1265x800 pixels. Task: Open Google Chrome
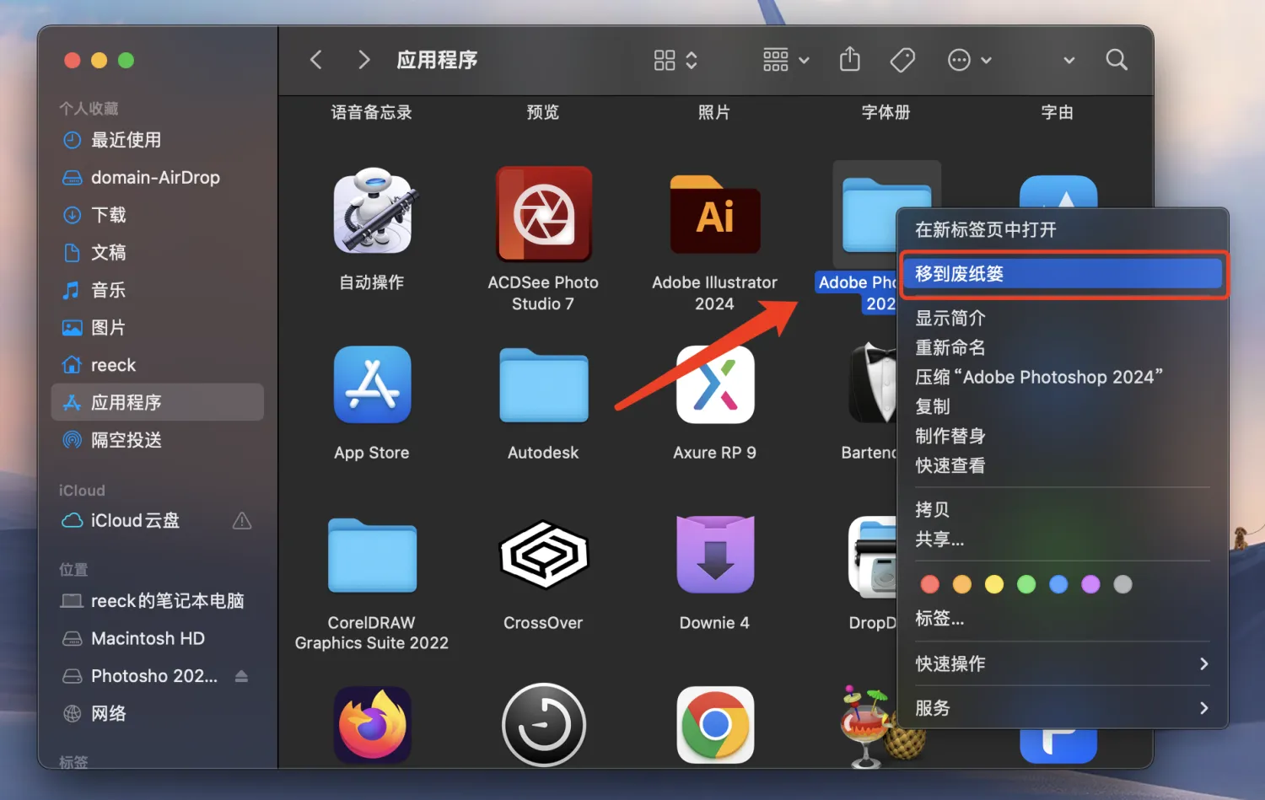pos(714,723)
